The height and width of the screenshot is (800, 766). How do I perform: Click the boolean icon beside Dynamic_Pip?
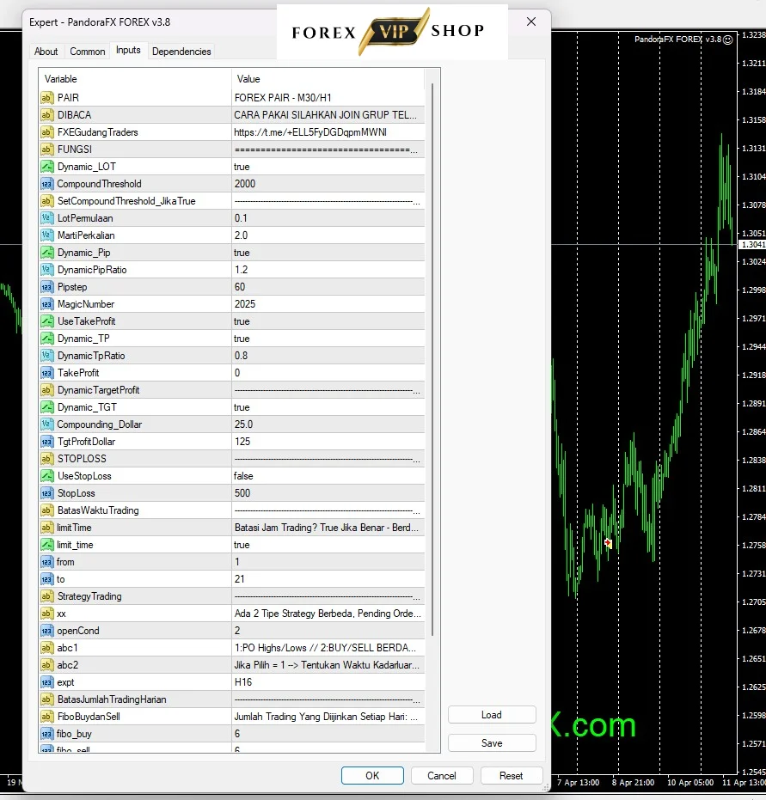pyautogui.click(x=46, y=253)
